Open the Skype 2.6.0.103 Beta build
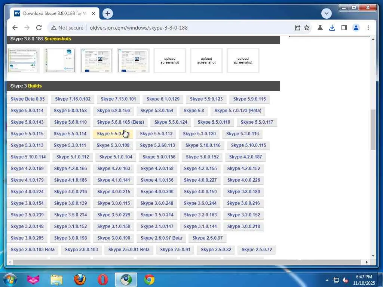The width and height of the screenshot is (383, 287). tap(33, 250)
